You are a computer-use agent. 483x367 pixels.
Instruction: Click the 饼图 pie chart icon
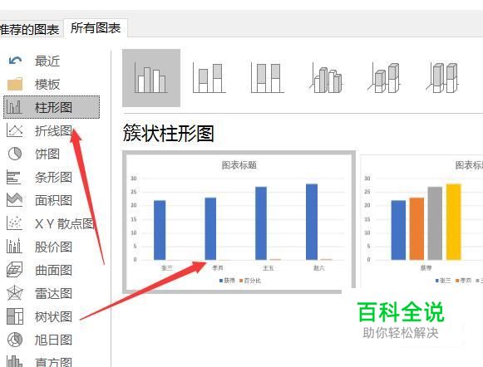pos(14,154)
